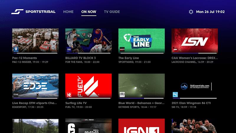Click FOR THE FANS, 18:00 - 22:00 text
236x133 pixels.
82,62
